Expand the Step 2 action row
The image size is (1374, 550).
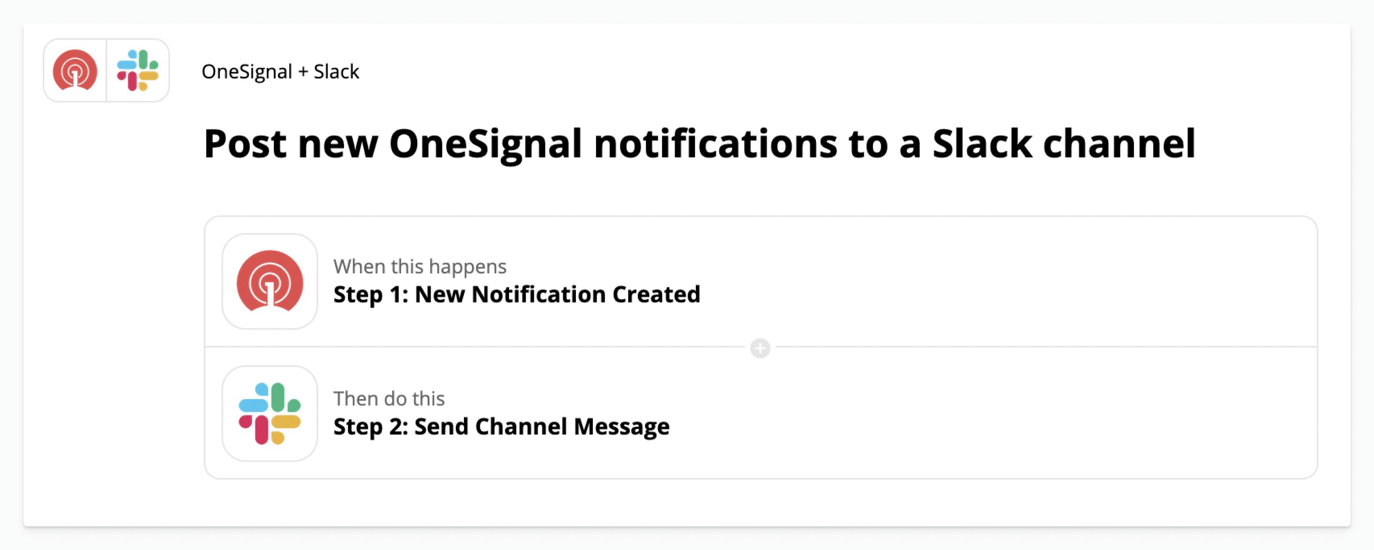click(761, 413)
